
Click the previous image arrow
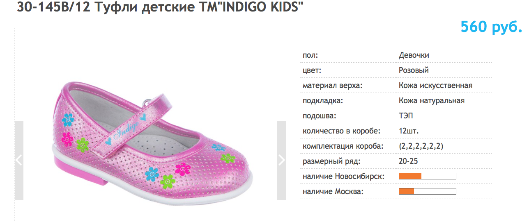19,160
